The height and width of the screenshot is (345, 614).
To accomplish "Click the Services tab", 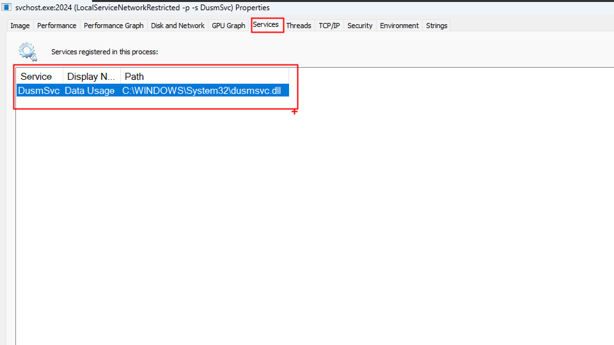I will click(x=266, y=25).
